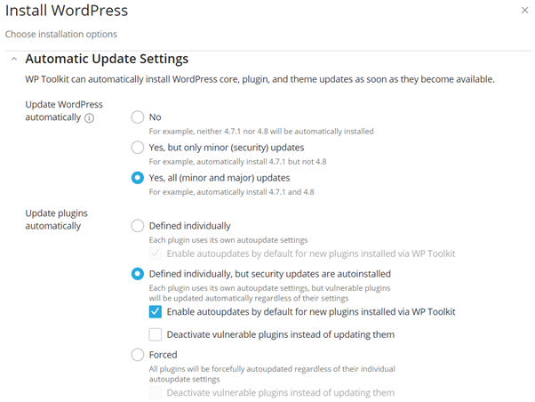Choose "Yes, but only minor (security) updates" radio
The width and height of the screenshot is (535, 402).
pos(137,148)
